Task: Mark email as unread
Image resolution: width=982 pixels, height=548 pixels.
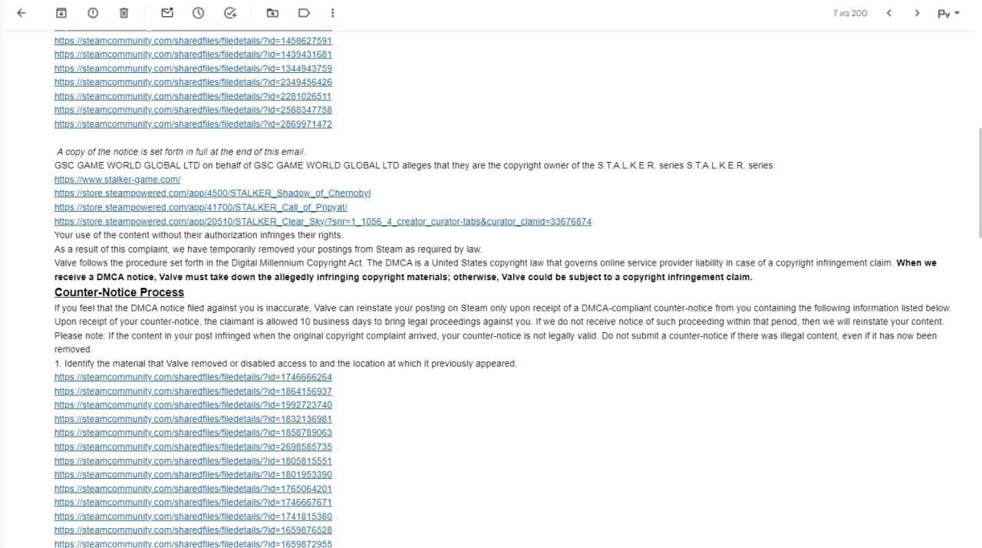Action: [167, 13]
